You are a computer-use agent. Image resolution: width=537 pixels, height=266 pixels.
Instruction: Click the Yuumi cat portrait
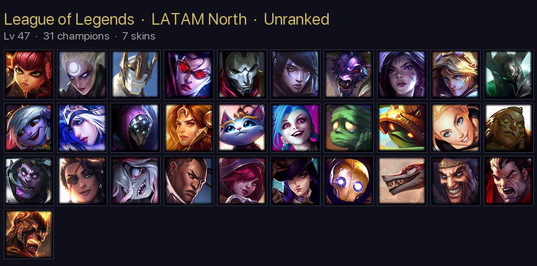click(242, 127)
